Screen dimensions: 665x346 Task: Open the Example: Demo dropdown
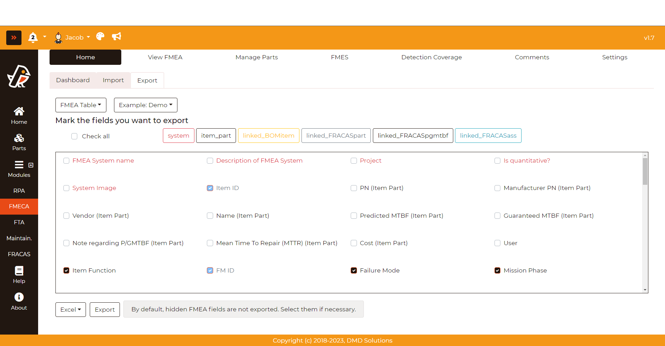146,105
